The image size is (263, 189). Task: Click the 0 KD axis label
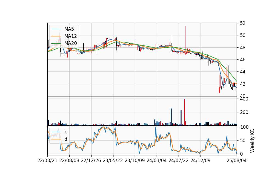[241, 154]
